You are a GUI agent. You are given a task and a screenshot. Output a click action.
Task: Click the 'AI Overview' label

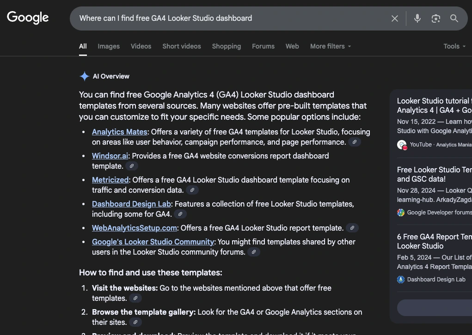click(111, 76)
